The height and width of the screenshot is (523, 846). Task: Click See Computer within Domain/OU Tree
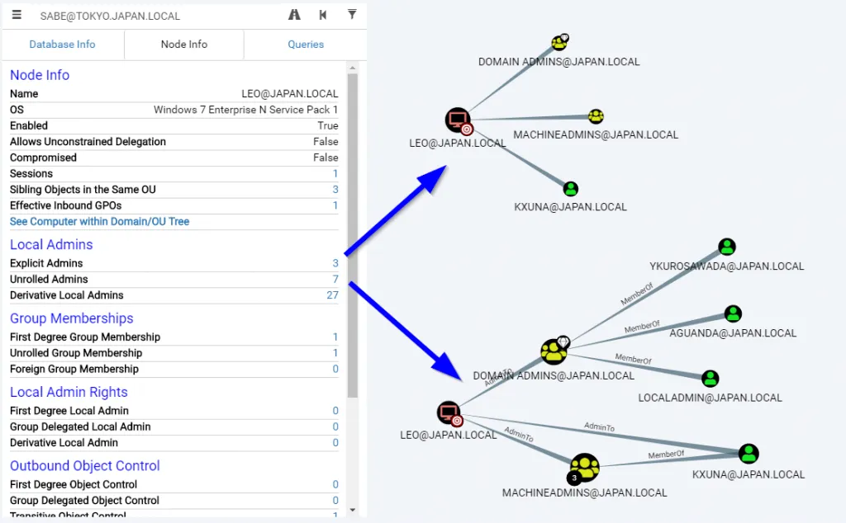click(99, 221)
